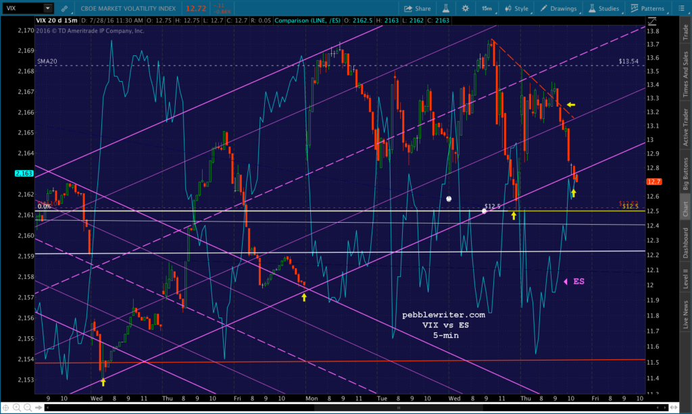Click the $13.54 SMA value label
This screenshot has height=414, width=692.
pyautogui.click(x=628, y=61)
